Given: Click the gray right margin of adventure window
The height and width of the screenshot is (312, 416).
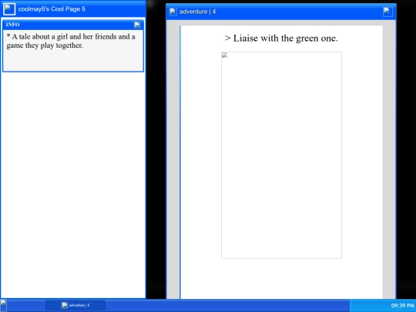Looking at the screenshot, I should coord(389,159).
